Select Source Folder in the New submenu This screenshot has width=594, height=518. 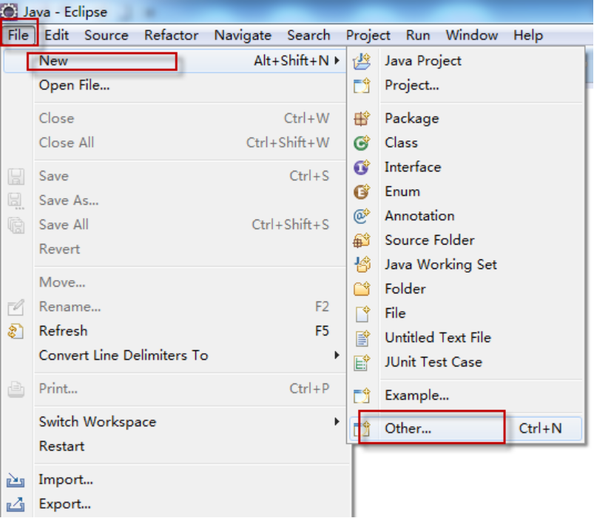tap(465, 240)
